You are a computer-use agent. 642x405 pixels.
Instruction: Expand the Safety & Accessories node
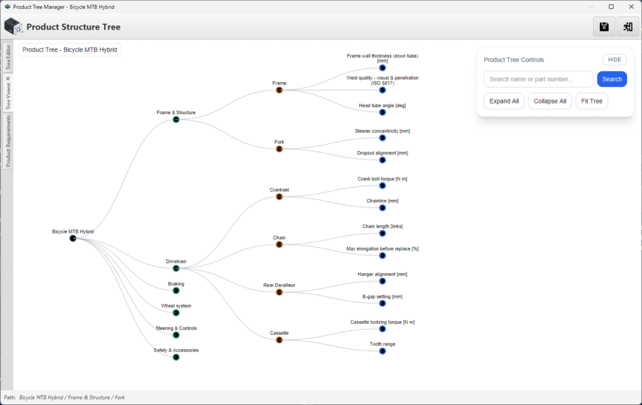(176, 357)
